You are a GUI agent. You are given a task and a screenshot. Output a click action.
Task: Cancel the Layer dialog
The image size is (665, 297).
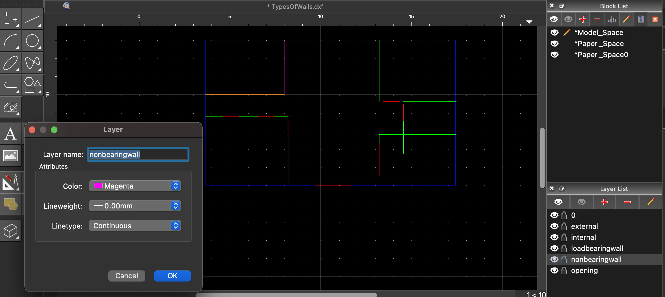tap(126, 276)
